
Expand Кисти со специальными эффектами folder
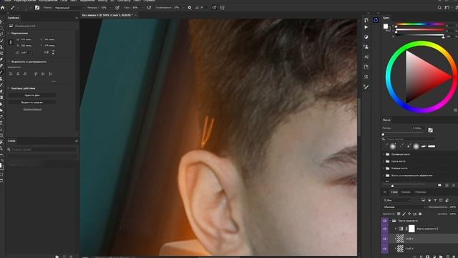pyautogui.click(x=384, y=176)
